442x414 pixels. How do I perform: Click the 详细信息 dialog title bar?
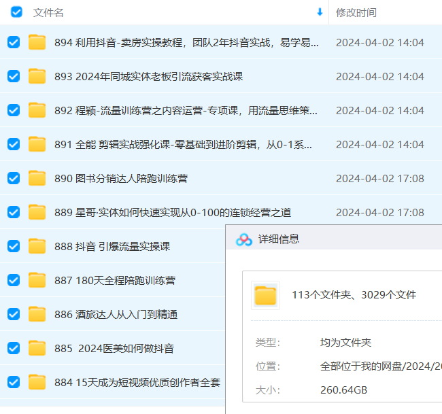click(x=340, y=239)
